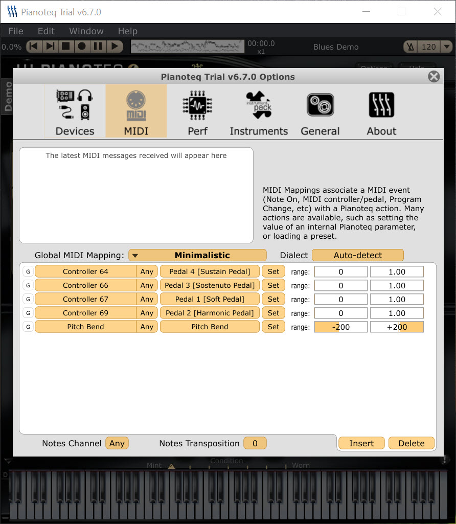Open the Pedal 3 [Sostenuto Pedal] action selector
The height and width of the screenshot is (524, 456).
pos(210,285)
